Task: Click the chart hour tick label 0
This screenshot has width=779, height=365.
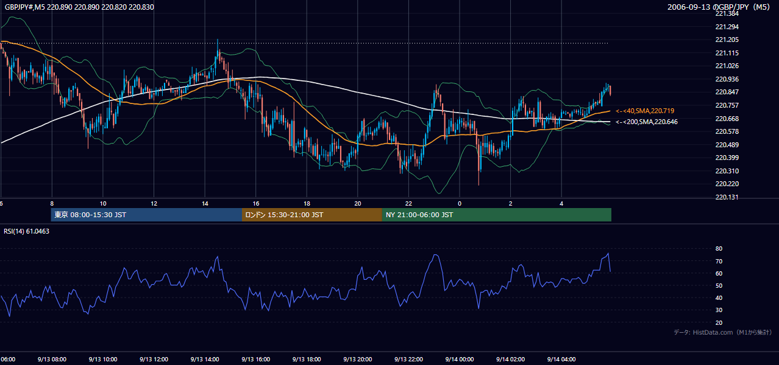Action: click(x=459, y=204)
